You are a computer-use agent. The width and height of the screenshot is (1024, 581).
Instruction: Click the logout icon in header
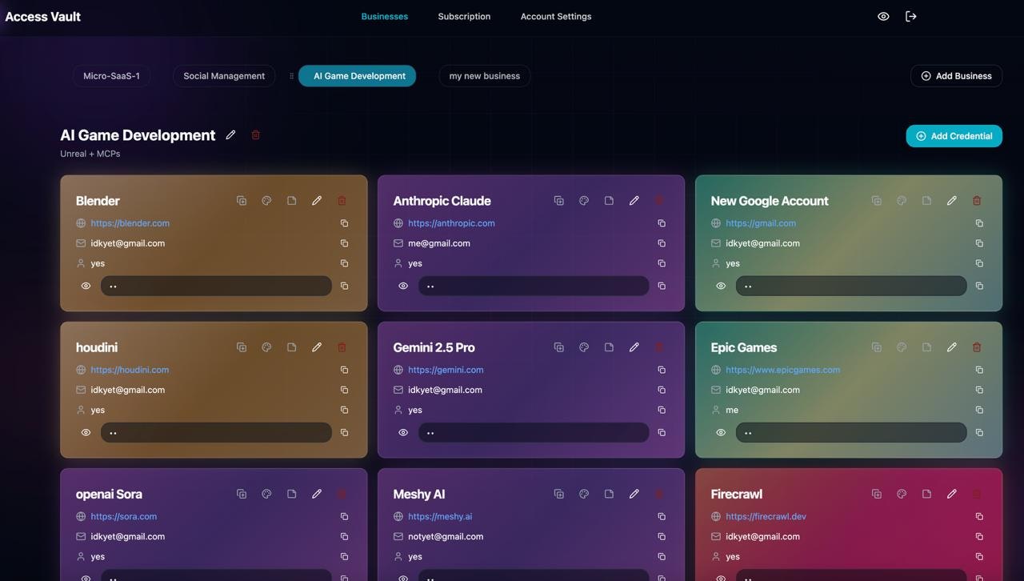pos(910,16)
